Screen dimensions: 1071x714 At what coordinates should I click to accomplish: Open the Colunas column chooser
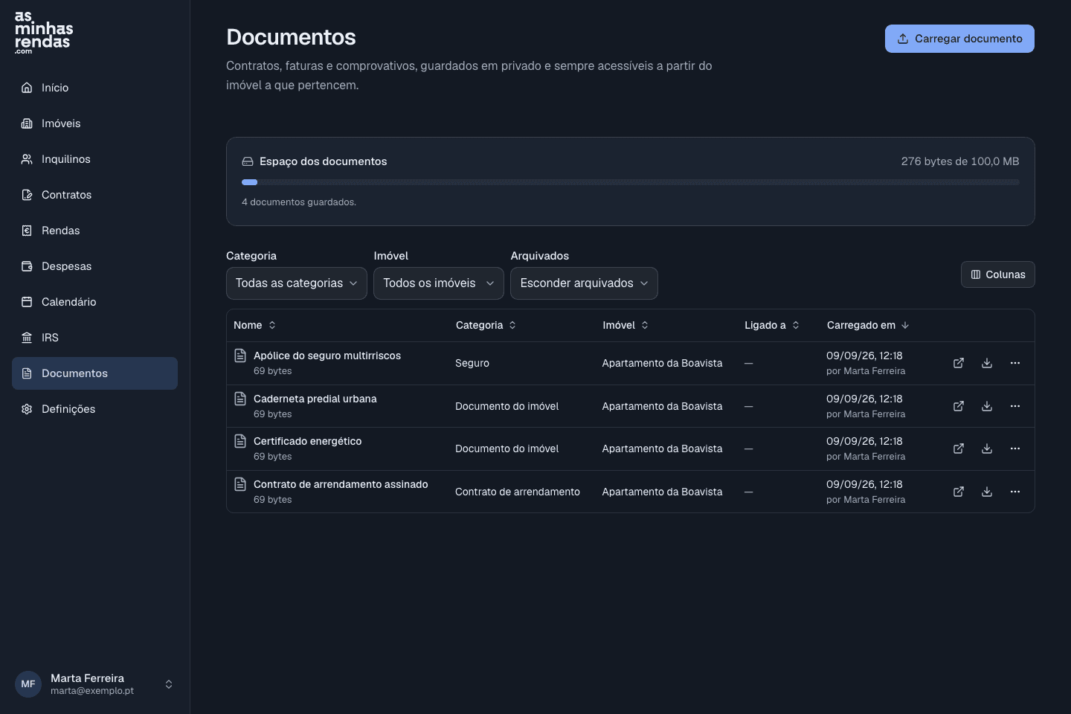tap(998, 274)
